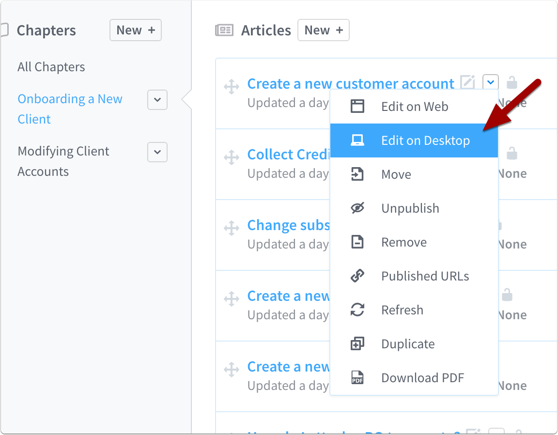This screenshot has height=435, width=558.
Task: Select Unpublish in the article menu
Action: tap(414, 208)
